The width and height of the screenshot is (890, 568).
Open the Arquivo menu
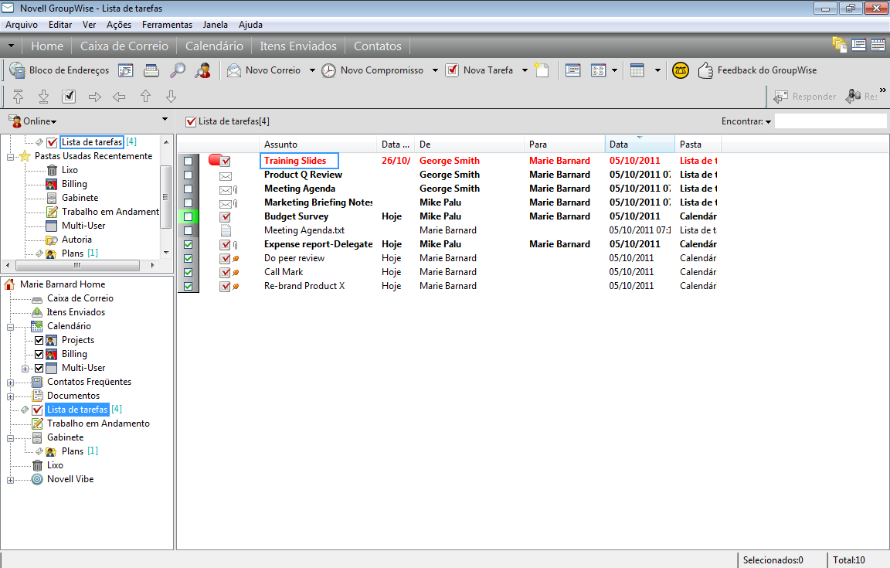pos(22,25)
